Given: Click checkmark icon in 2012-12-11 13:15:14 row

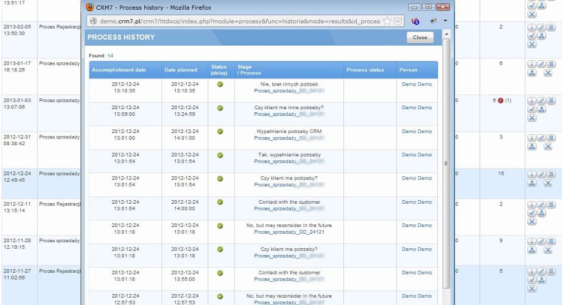Looking at the screenshot, I should (531, 213).
